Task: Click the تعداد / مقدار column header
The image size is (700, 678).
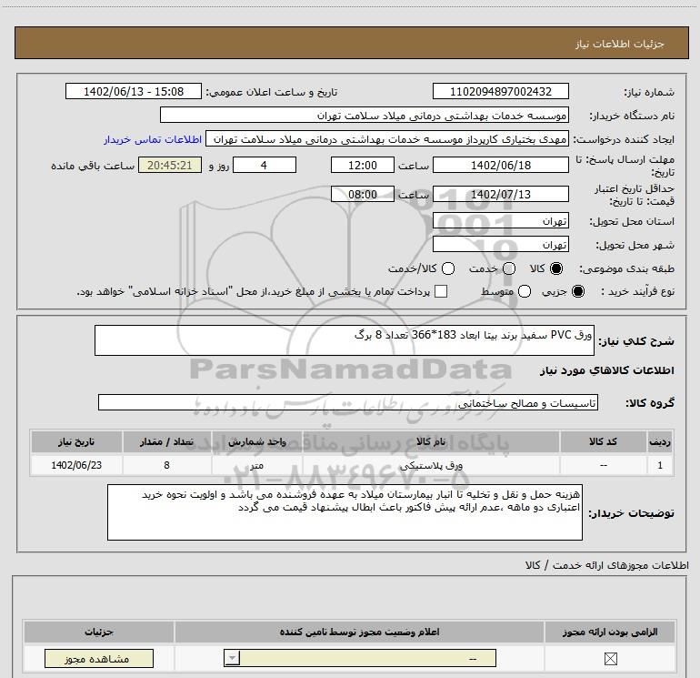Action: pyautogui.click(x=167, y=441)
